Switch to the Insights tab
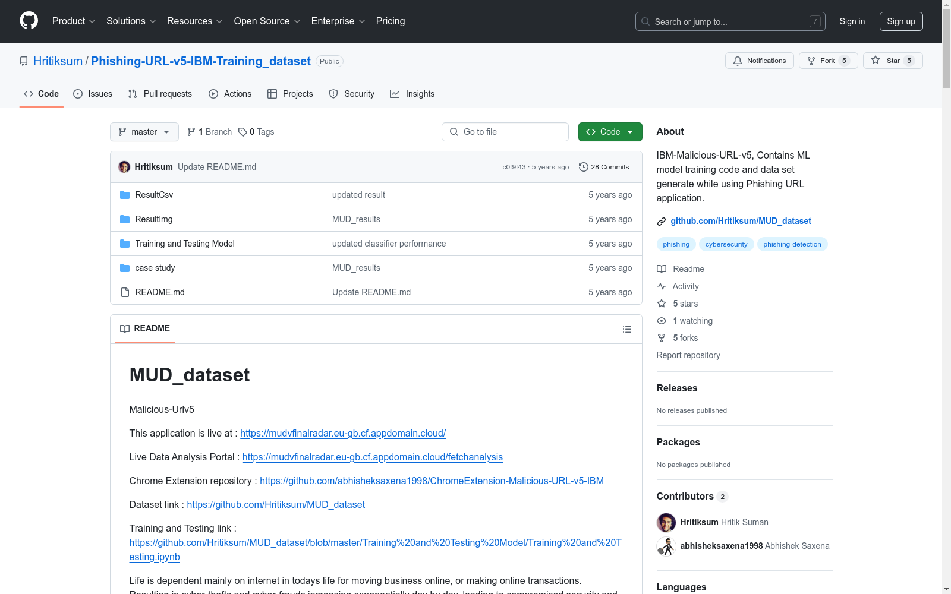Screen dimensions: 951x594 tap(412, 94)
